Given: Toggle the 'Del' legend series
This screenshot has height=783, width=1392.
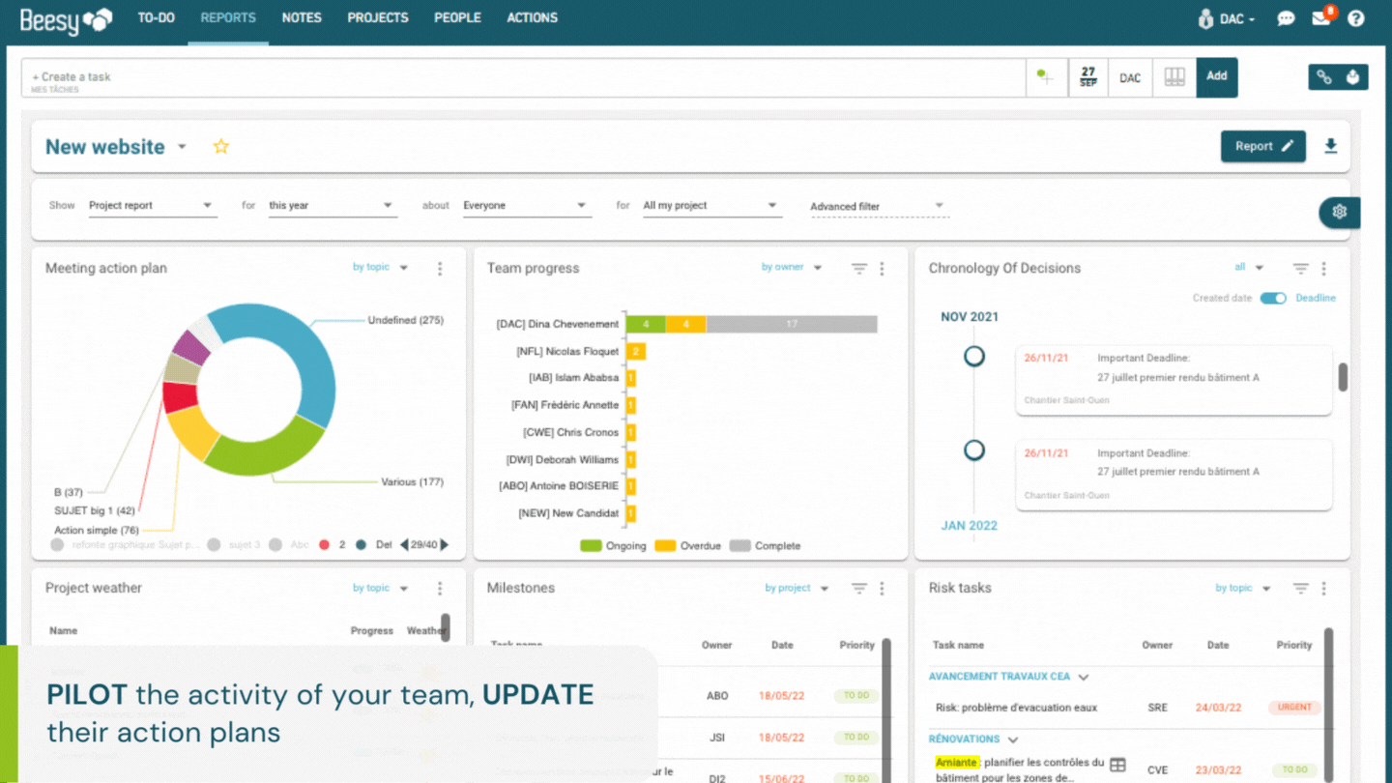Looking at the screenshot, I should pos(374,545).
